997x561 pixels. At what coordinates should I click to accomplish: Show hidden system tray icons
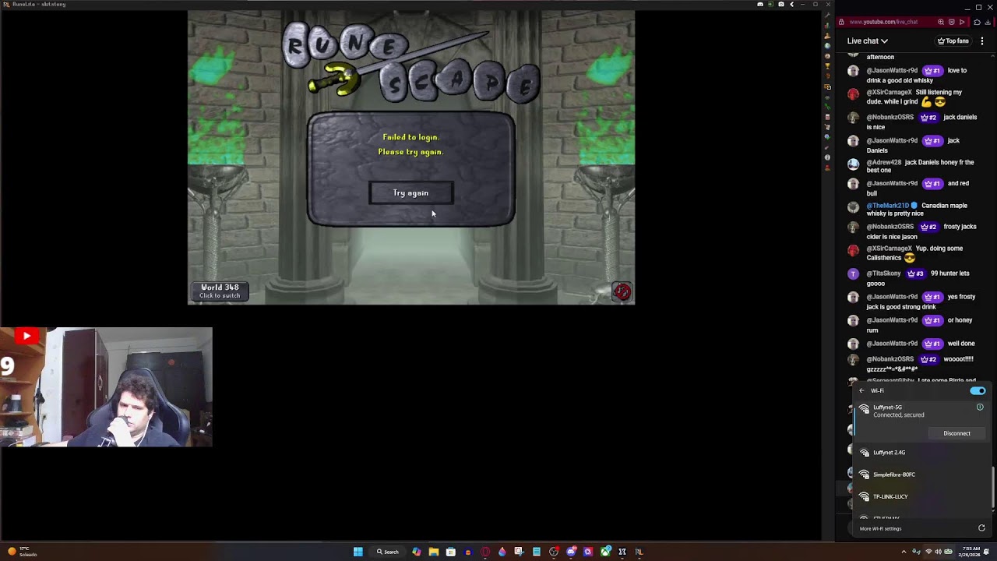904,552
